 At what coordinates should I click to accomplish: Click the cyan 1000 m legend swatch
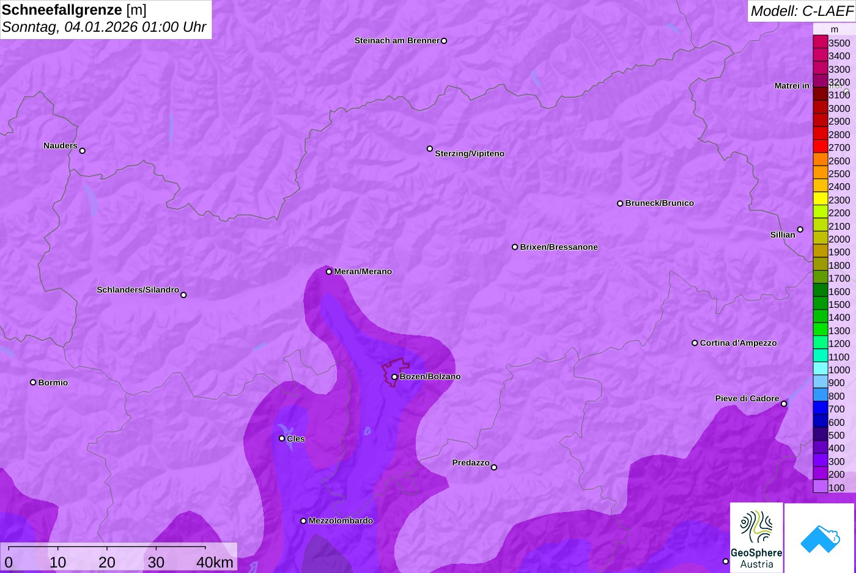click(x=821, y=369)
